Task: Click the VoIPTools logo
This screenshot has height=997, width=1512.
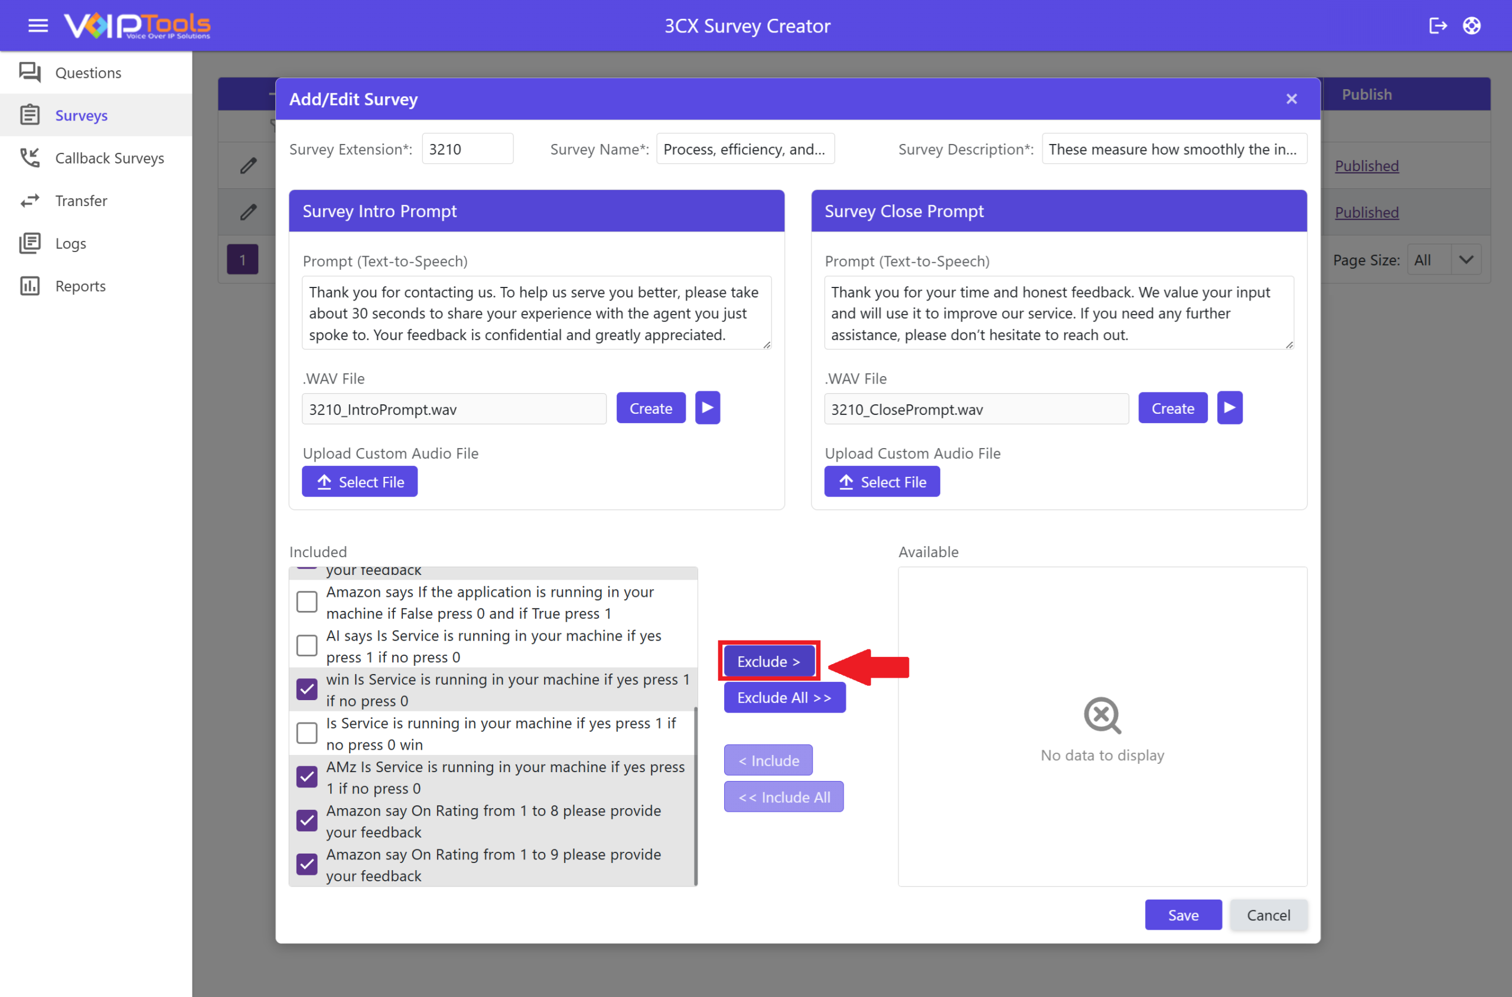Action: click(137, 25)
